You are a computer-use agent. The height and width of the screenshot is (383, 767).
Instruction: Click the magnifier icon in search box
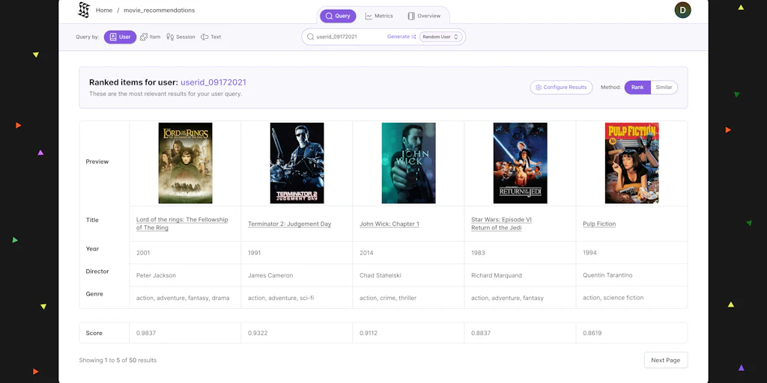click(x=310, y=37)
